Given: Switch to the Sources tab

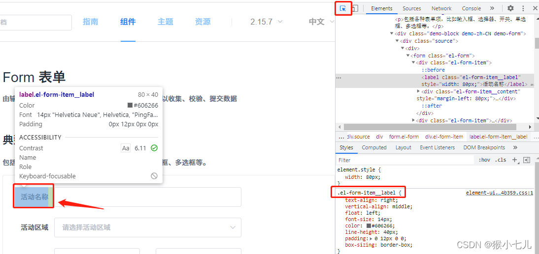Looking at the screenshot, I should [412, 8].
